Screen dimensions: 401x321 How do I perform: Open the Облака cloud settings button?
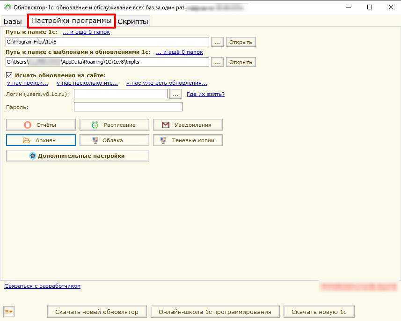[114, 140]
